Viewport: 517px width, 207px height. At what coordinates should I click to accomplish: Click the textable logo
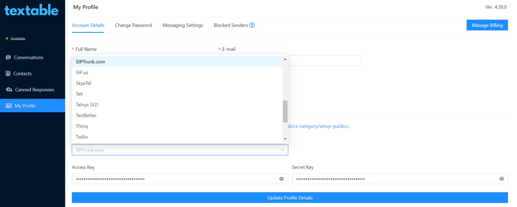click(x=32, y=11)
